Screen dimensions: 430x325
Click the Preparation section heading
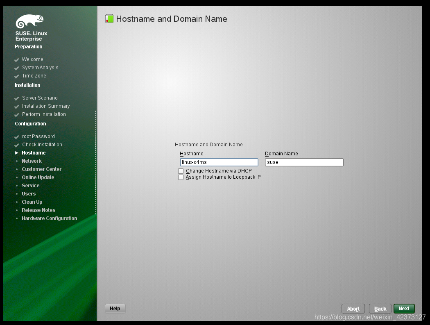point(29,47)
